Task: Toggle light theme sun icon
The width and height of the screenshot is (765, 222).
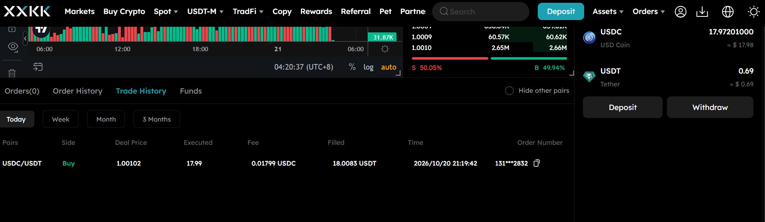Action: click(x=753, y=12)
